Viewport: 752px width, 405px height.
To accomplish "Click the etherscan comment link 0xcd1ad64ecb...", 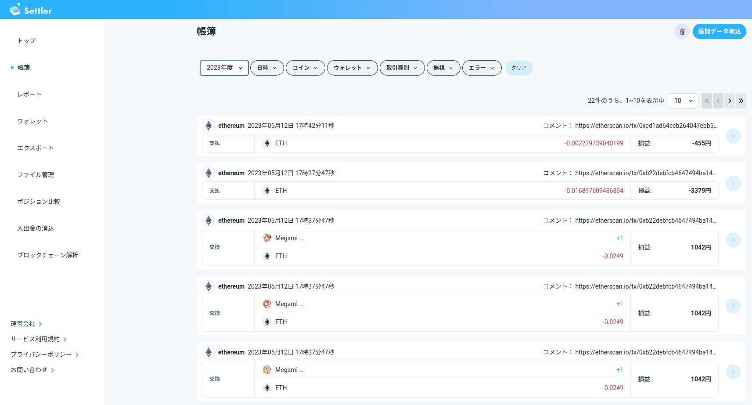I will click(646, 126).
